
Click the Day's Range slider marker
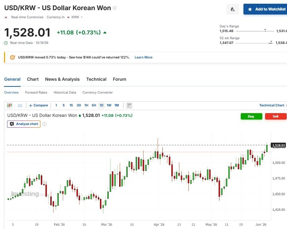(265, 30)
